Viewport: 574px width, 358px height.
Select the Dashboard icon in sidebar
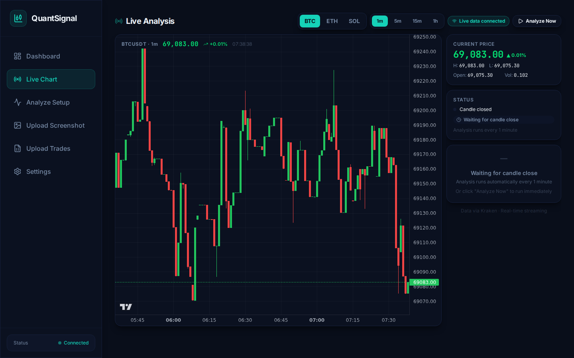[17, 56]
